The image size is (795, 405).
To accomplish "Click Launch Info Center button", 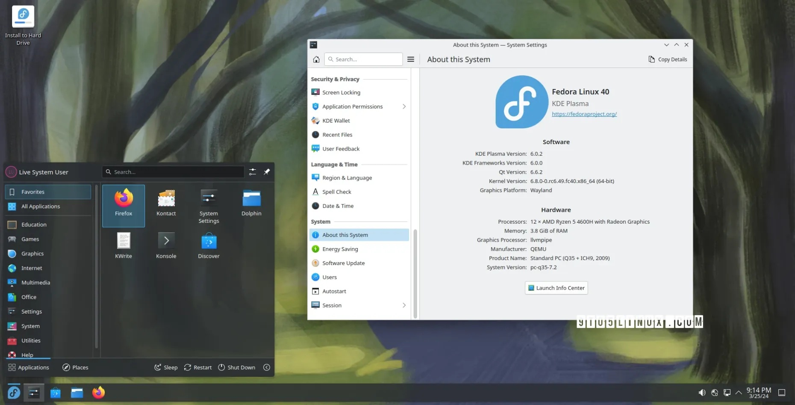I will pyautogui.click(x=556, y=288).
